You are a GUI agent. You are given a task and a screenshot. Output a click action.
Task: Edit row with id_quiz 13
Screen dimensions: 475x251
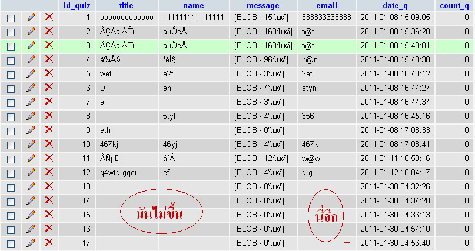point(31,187)
